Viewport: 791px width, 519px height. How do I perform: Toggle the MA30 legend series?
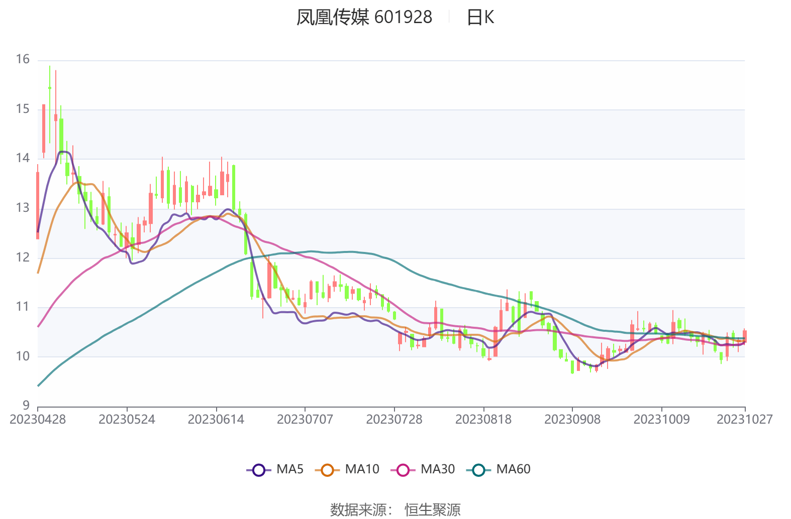click(423, 470)
